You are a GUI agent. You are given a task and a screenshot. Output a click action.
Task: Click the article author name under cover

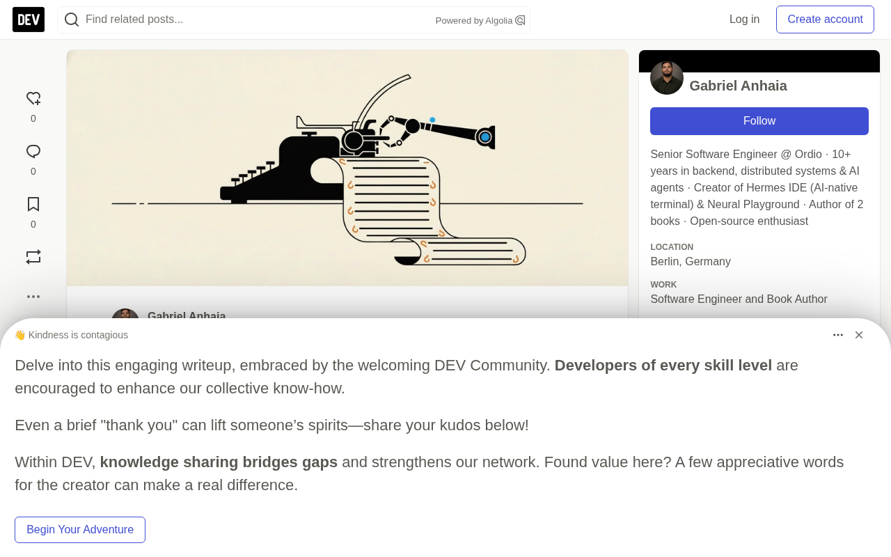tap(187, 315)
